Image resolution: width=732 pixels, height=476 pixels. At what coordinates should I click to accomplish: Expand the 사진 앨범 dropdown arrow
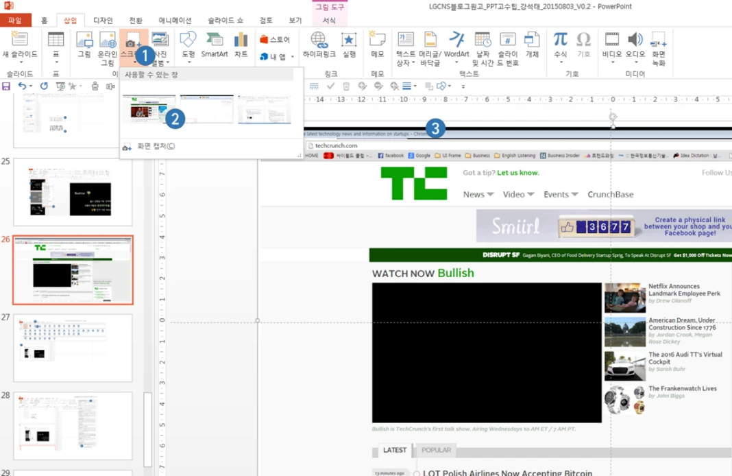pos(168,62)
